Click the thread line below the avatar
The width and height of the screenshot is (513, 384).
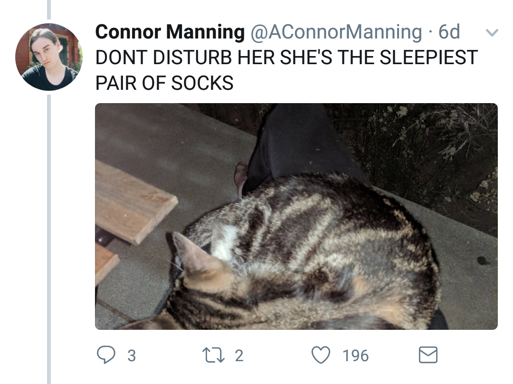[49, 238]
